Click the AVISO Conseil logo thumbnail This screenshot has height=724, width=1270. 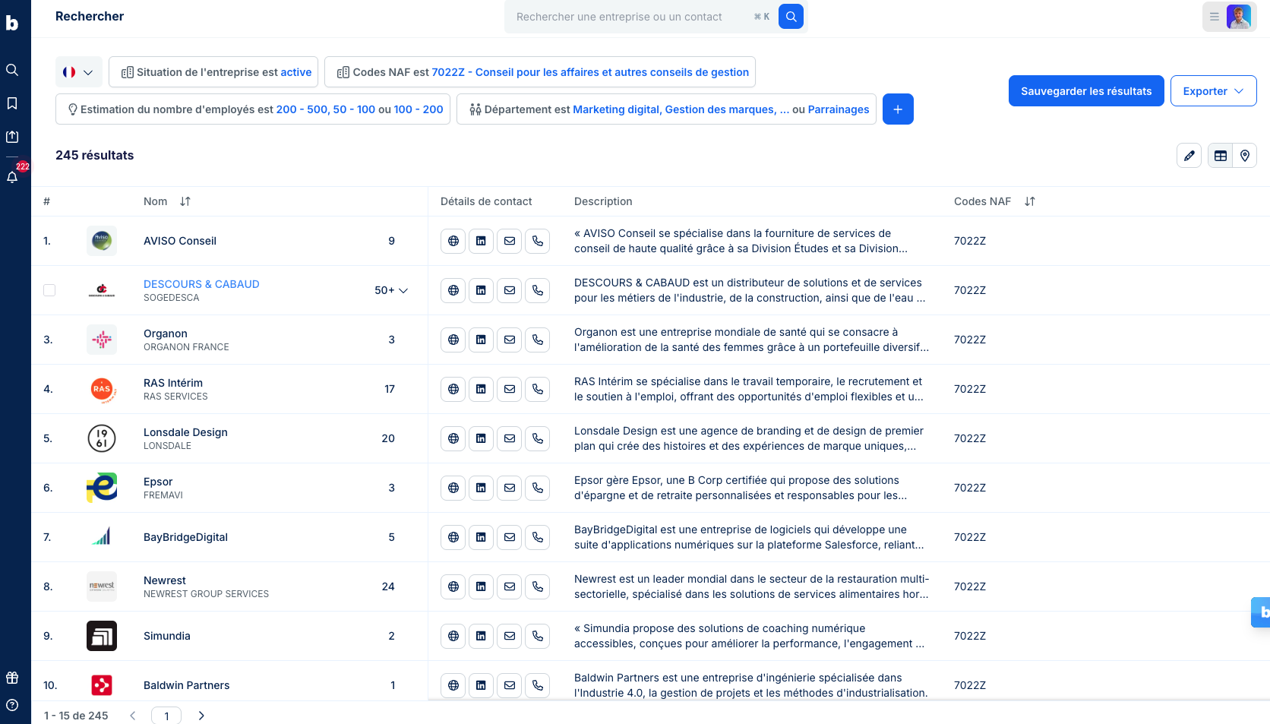(x=102, y=241)
